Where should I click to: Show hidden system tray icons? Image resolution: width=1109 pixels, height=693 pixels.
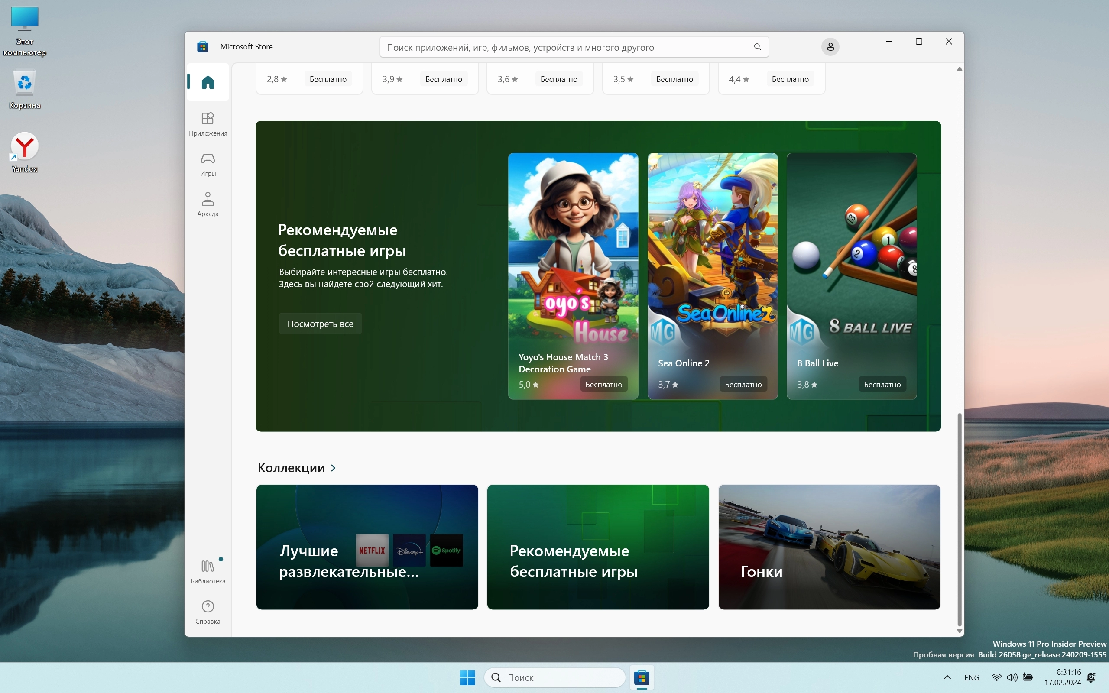tap(947, 677)
